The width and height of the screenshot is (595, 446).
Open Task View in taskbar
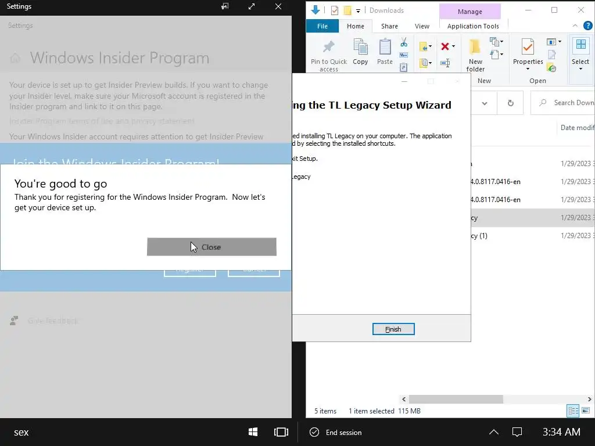click(x=281, y=432)
